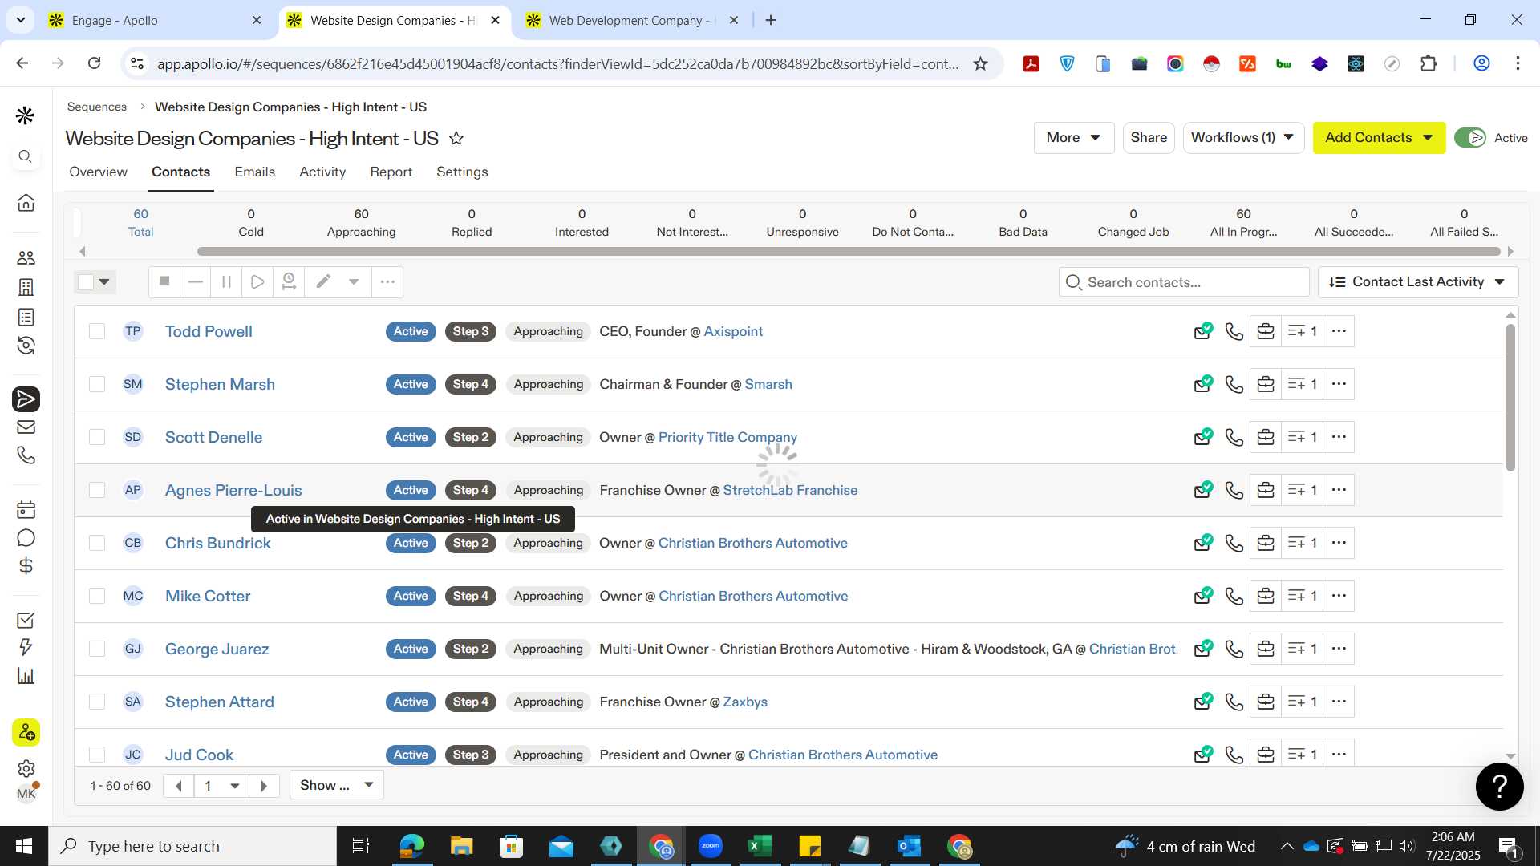Open the toolbar three-dots more actions
The image size is (1540, 866).
387,281
